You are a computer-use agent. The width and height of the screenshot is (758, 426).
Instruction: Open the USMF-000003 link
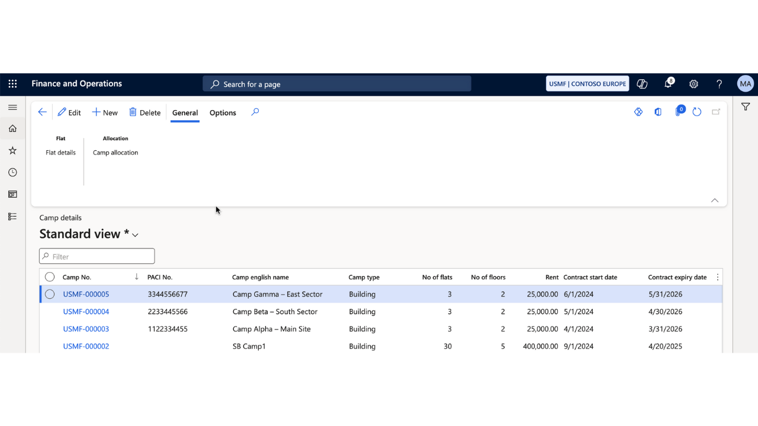(x=86, y=329)
